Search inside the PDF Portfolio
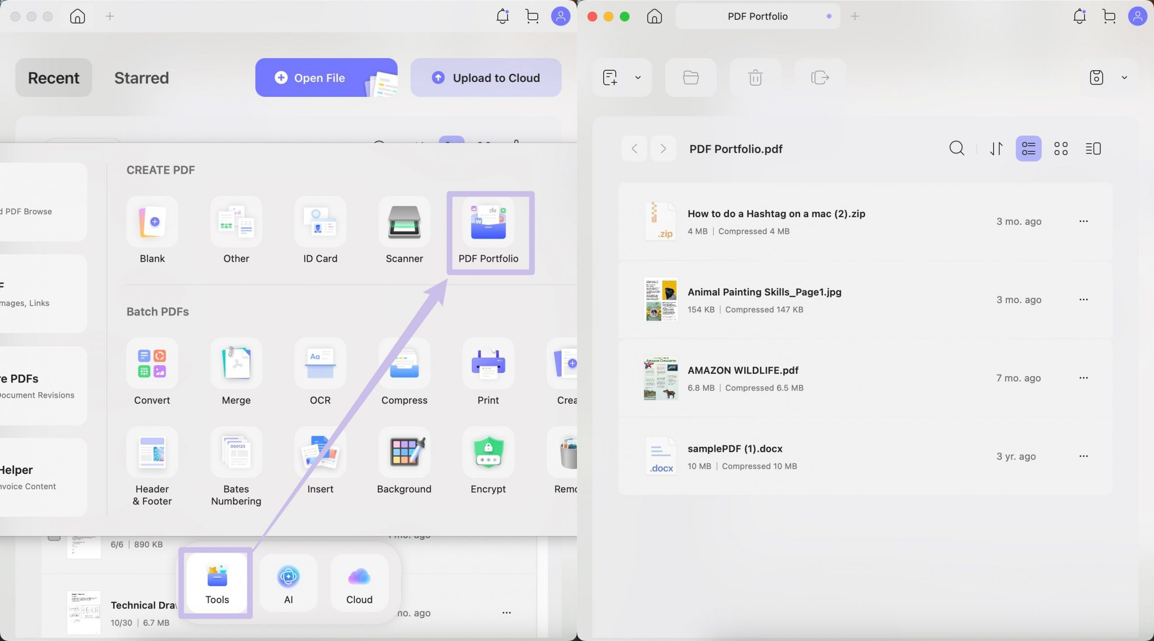 pyautogui.click(x=956, y=148)
